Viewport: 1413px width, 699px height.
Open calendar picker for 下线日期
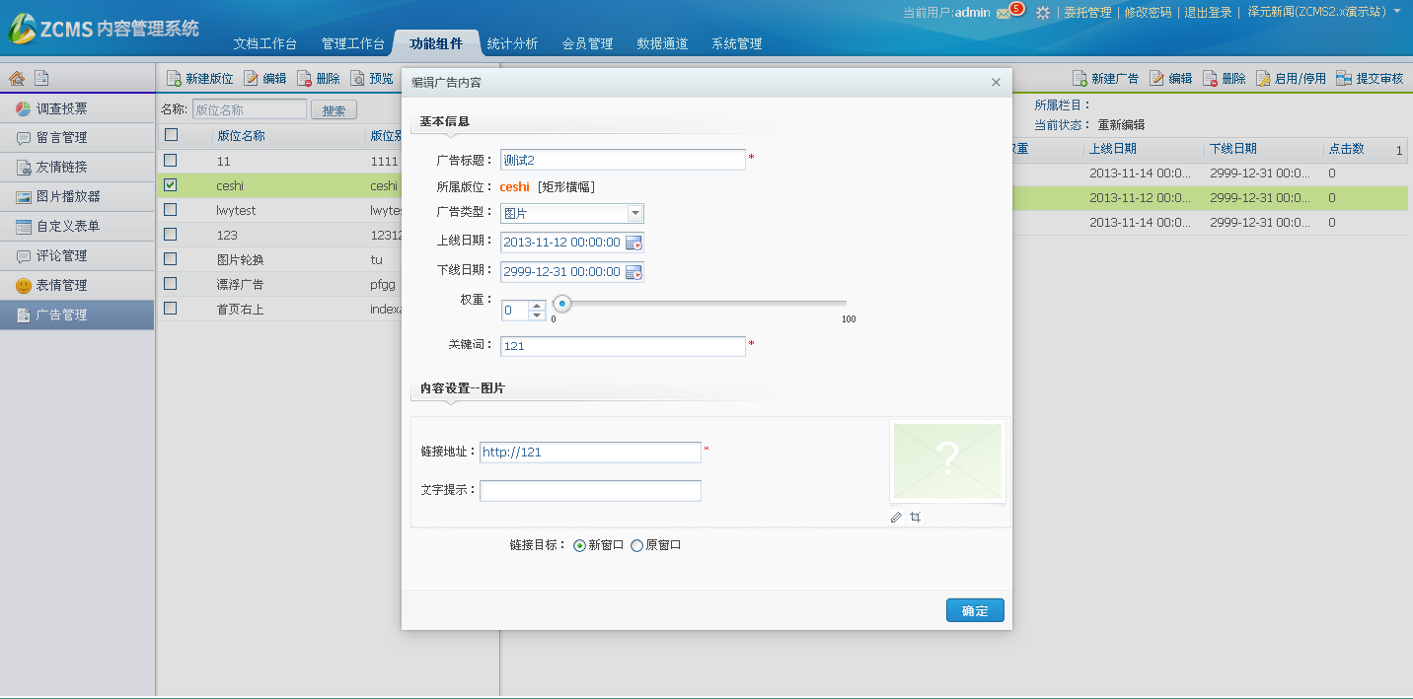(633, 272)
